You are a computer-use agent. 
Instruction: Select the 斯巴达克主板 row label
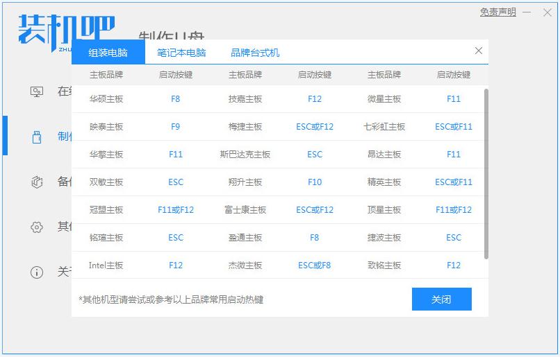tap(245, 155)
